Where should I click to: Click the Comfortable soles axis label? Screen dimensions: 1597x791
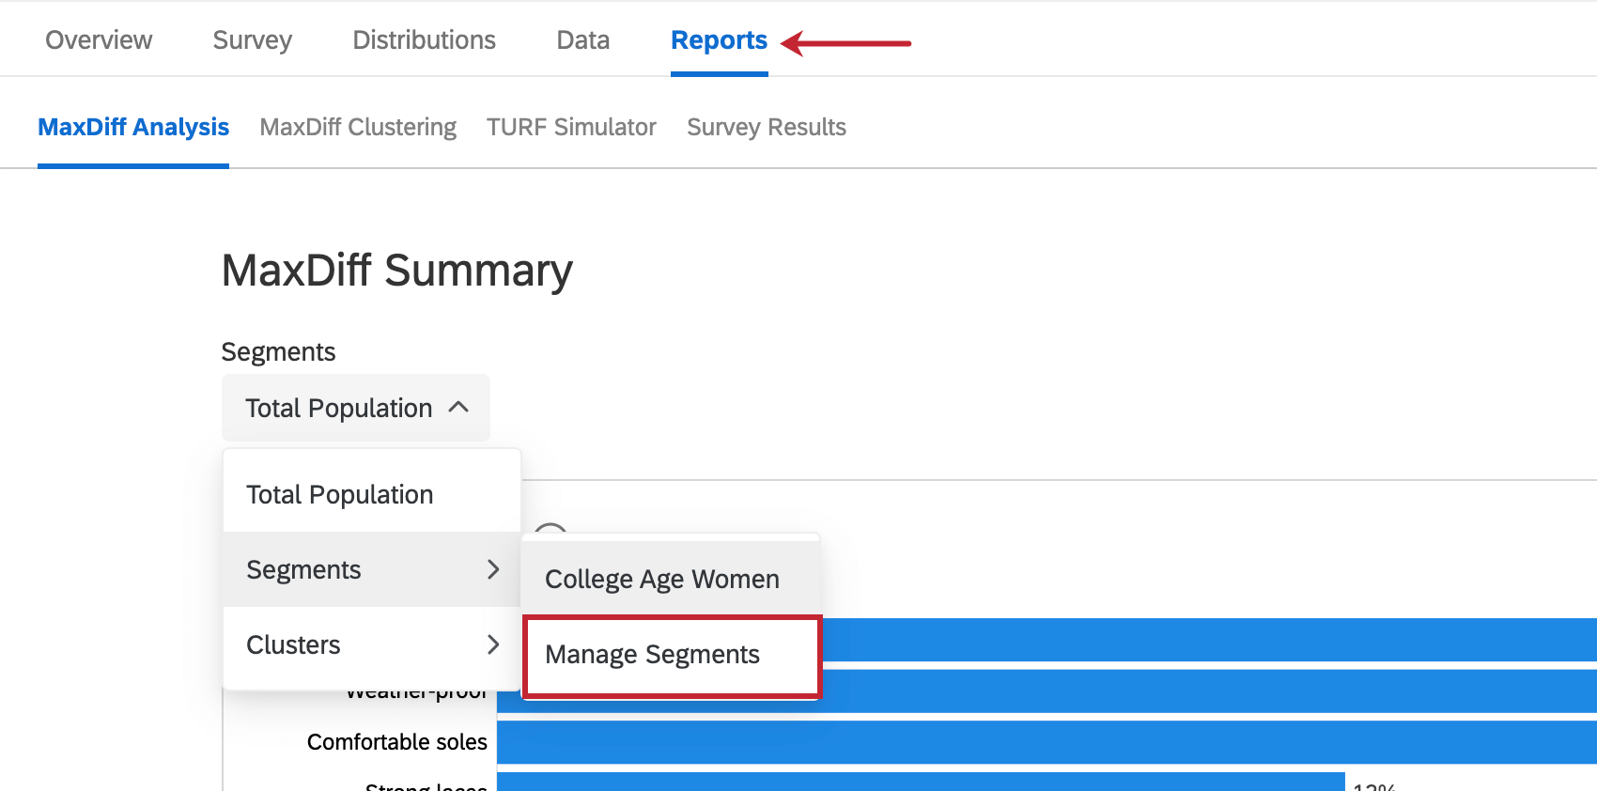396,742
